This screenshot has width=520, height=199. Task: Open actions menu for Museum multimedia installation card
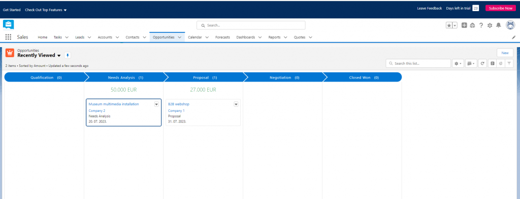(x=156, y=104)
